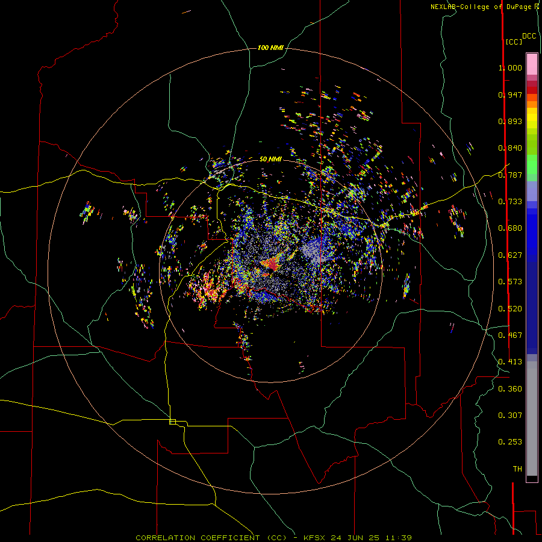Click the 0.840 legend value
542x542 pixels.
[x=510, y=148]
